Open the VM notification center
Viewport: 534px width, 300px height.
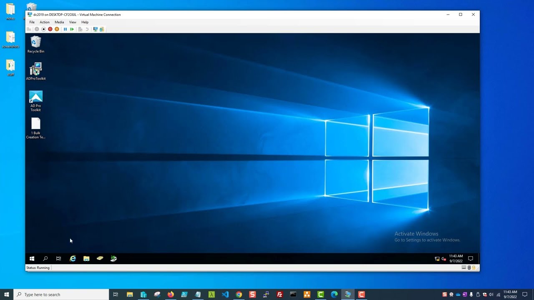click(471, 259)
